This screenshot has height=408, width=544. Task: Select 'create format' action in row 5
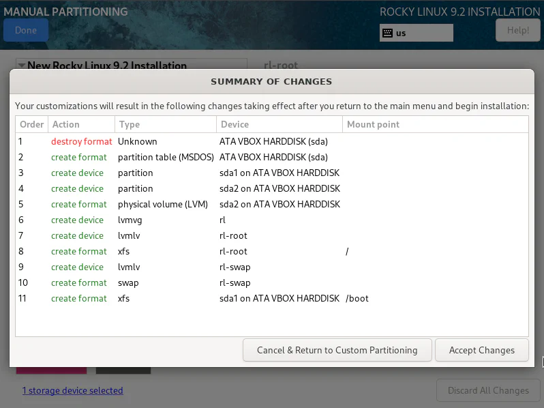pos(79,204)
